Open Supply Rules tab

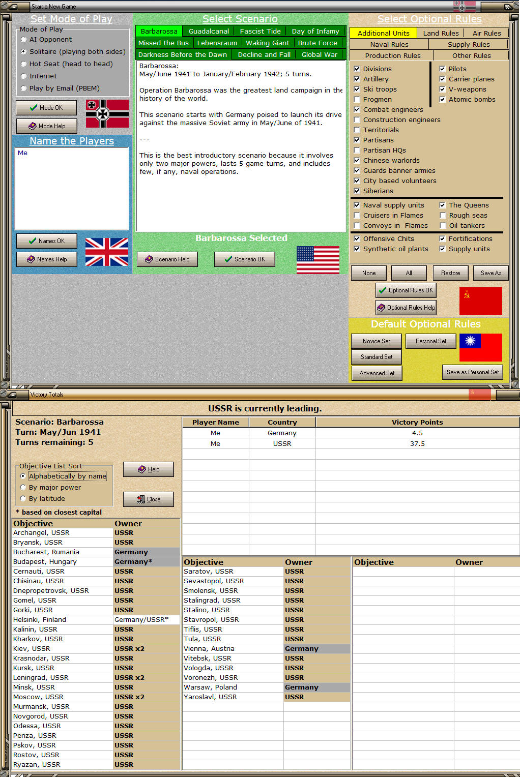coord(469,44)
